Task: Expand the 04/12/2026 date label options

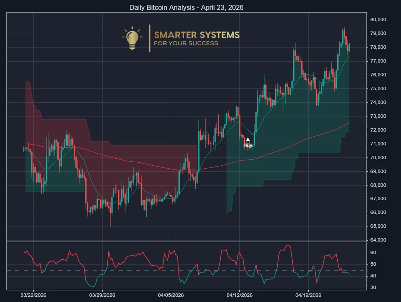Action: pos(238,295)
